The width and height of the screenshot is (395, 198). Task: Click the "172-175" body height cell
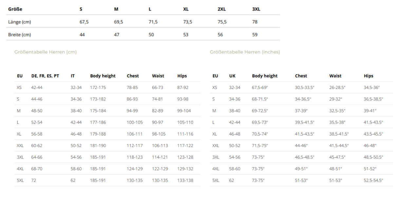point(98,88)
